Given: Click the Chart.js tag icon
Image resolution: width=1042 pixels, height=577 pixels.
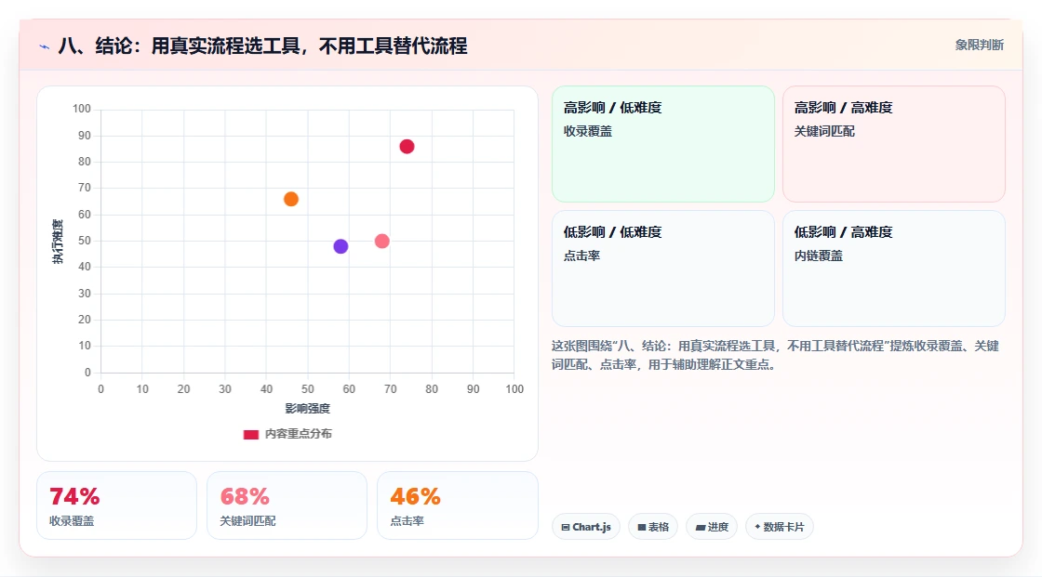Looking at the screenshot, I should point(566,527).
